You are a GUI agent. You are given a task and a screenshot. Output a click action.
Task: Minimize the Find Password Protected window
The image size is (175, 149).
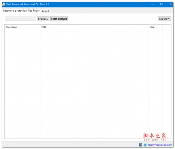click(152, 4)
